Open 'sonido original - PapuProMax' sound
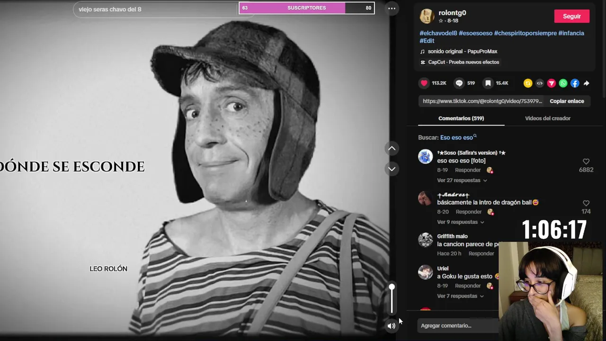This screenshot has width=606, height=341. click(x=463, y=51)
